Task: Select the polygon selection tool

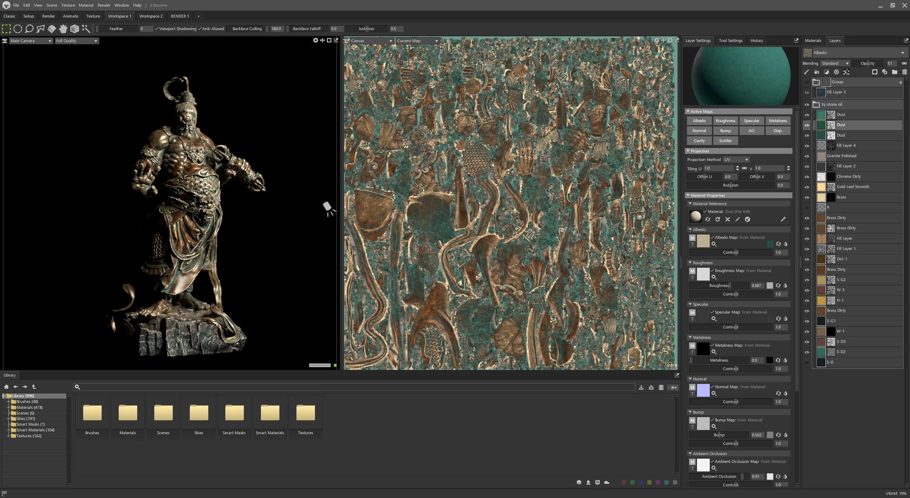Action: click(x=40, y=29)
